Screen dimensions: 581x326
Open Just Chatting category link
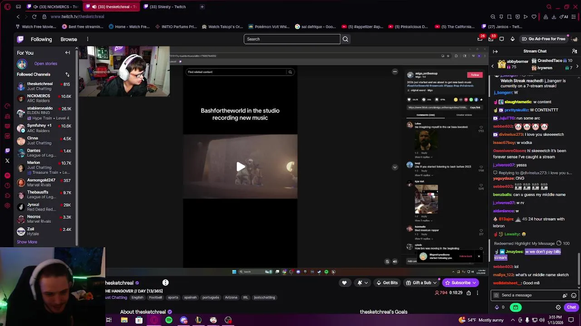click(116, 297)
